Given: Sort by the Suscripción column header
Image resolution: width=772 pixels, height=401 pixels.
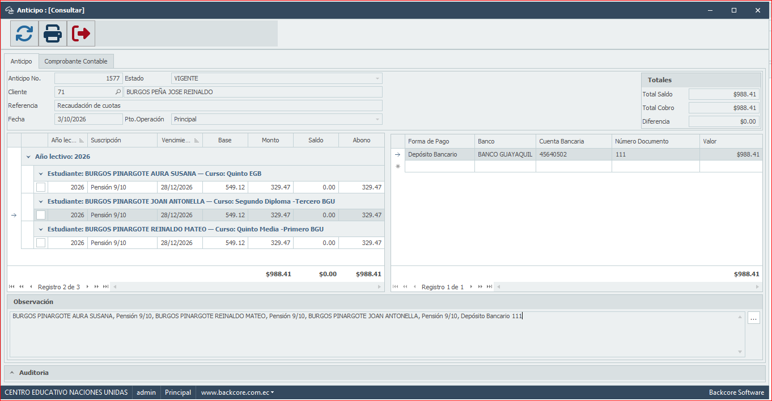Looking at the screenshot, I should point(122,141).
